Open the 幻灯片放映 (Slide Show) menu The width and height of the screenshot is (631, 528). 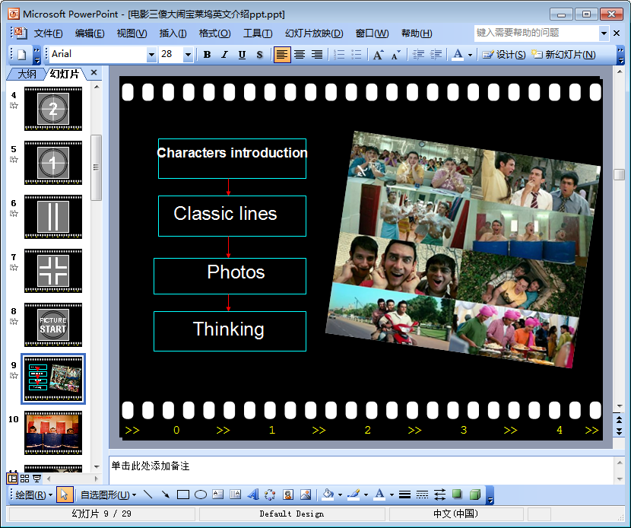(314, 33)
